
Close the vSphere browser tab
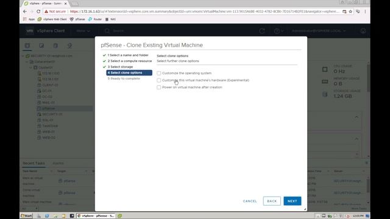tap(65, 4)
